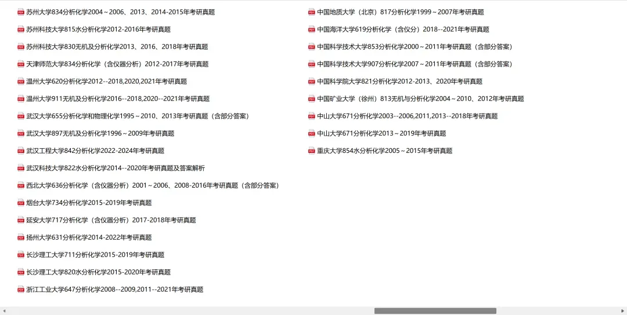Select file name 武汉科技大学822水分析化学2014--2020

[116, 169]
